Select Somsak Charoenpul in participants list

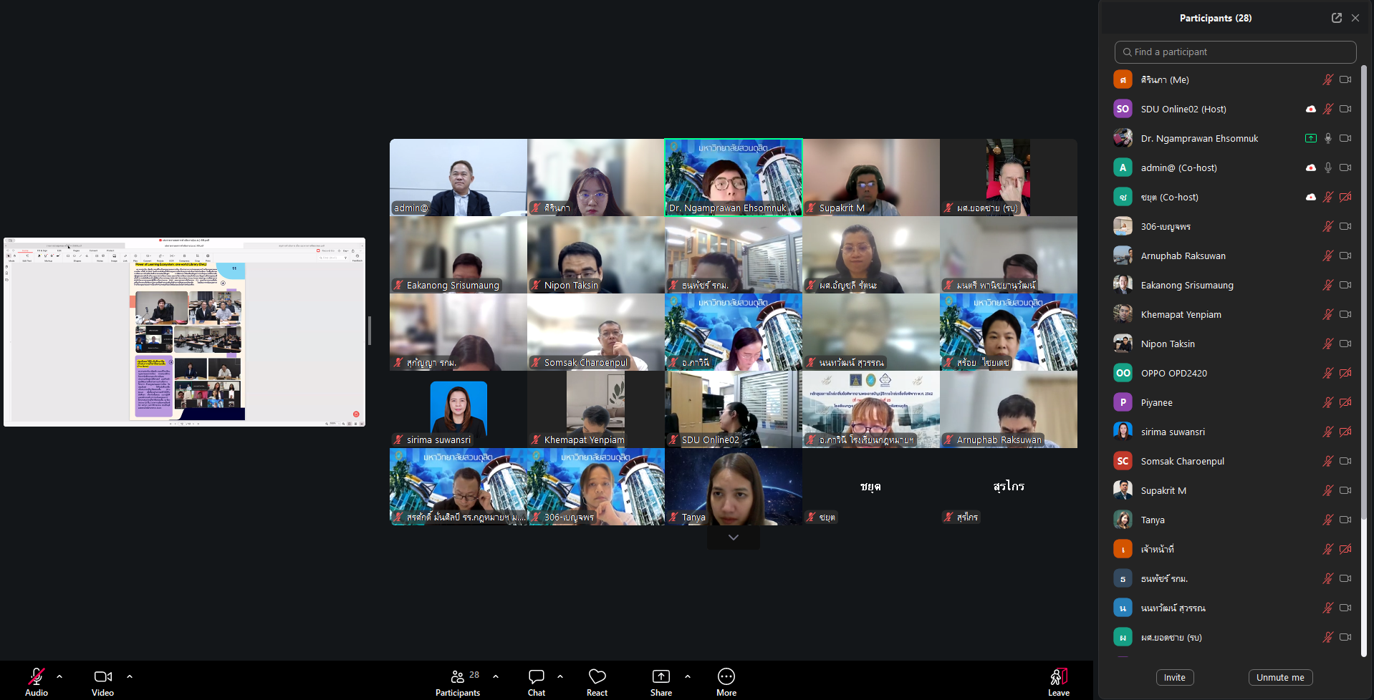point(1182,462)
